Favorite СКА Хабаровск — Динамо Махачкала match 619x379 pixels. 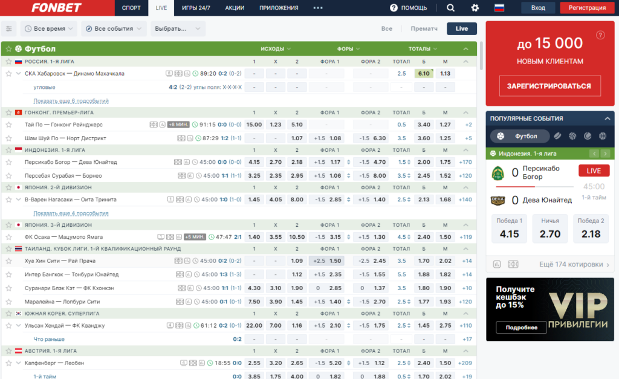pyautogui.click(x=8, y=73)
